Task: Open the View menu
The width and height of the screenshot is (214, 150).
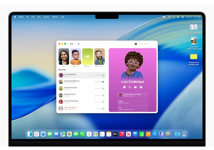Action: point(39,17)
